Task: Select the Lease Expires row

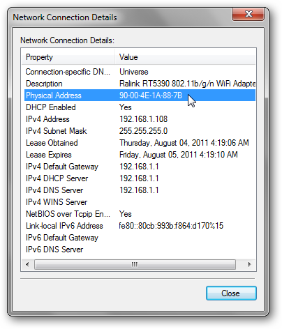Action: [x=140, y=155]
